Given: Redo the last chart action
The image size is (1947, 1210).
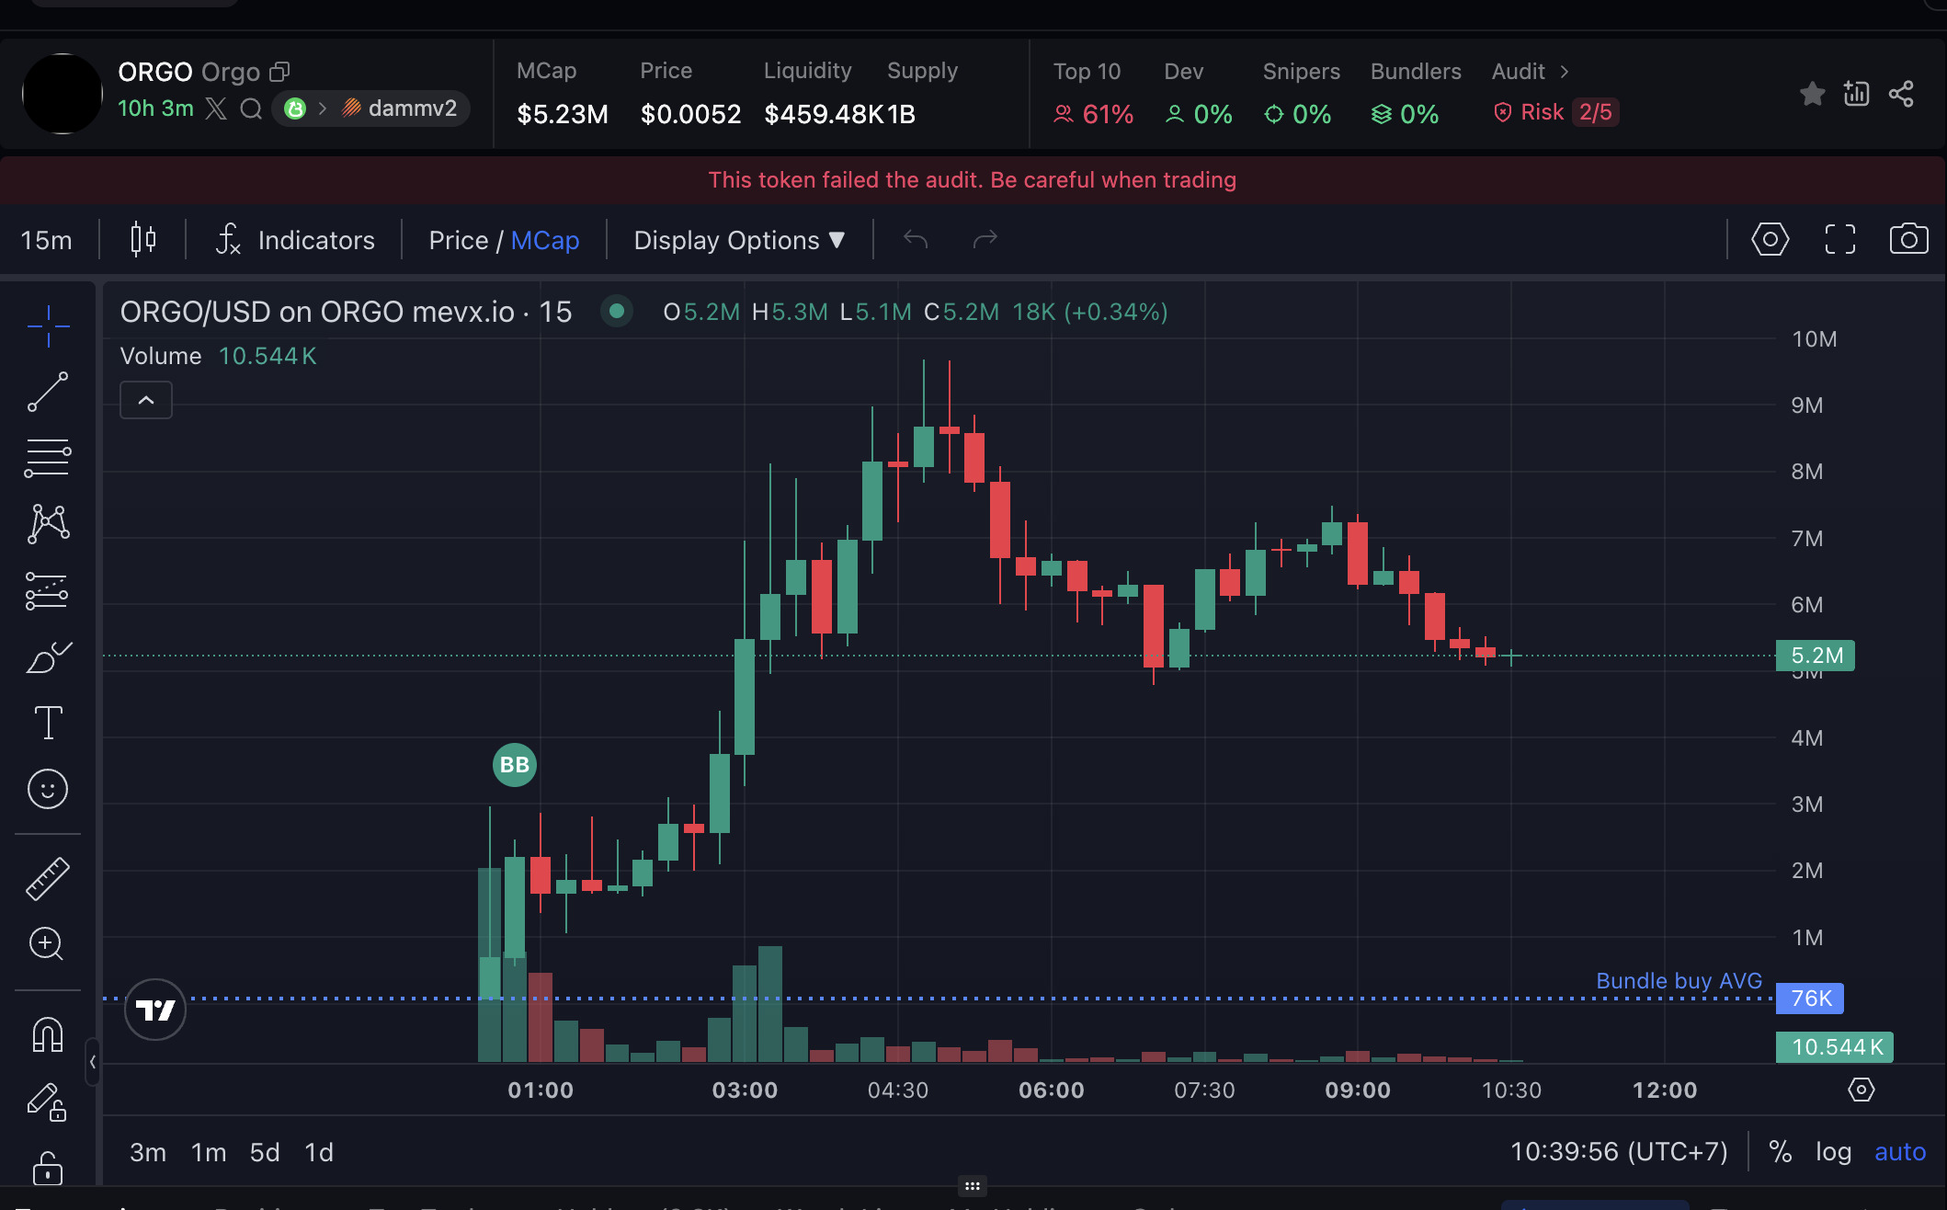Looking at the screenshot, I should click(985, 240).
